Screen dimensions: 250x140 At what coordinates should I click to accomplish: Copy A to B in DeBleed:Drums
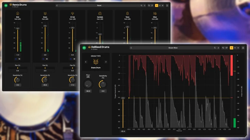coord(235,48)
